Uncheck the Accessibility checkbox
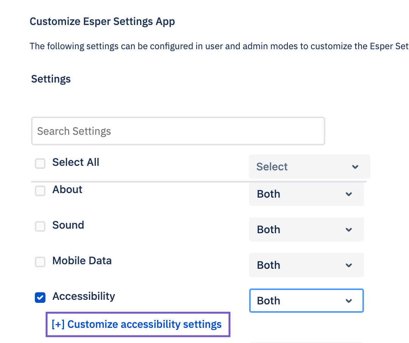The height and width of the screenshot is (343, 409). [x=40, y=298]
